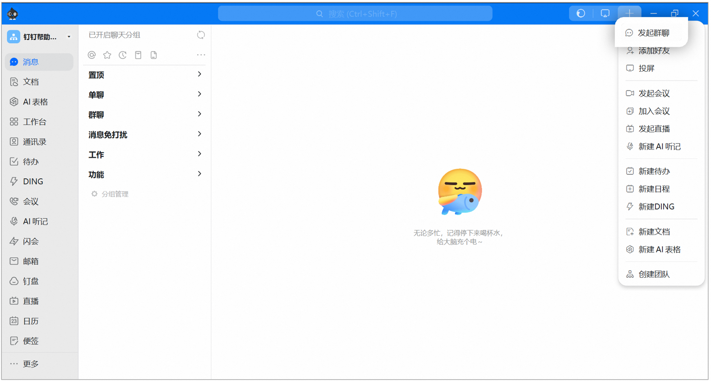Open 钉盘 cloud drive in sidebar
711x381 pixels.
click(x=31, y=281)
